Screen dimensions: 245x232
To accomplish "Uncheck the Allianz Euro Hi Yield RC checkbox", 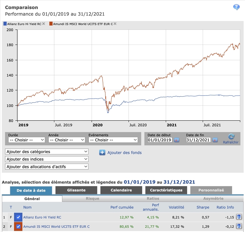I will point(18,217).
